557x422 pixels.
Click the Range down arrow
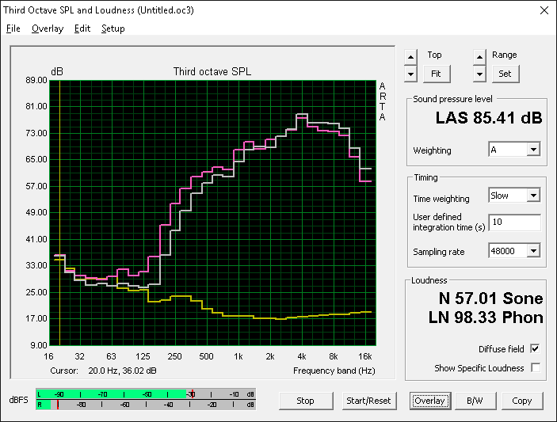tap(479, 74)
